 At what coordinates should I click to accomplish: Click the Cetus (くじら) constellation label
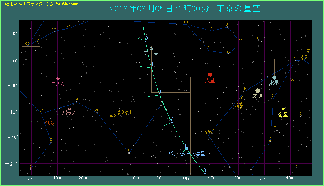49,122
